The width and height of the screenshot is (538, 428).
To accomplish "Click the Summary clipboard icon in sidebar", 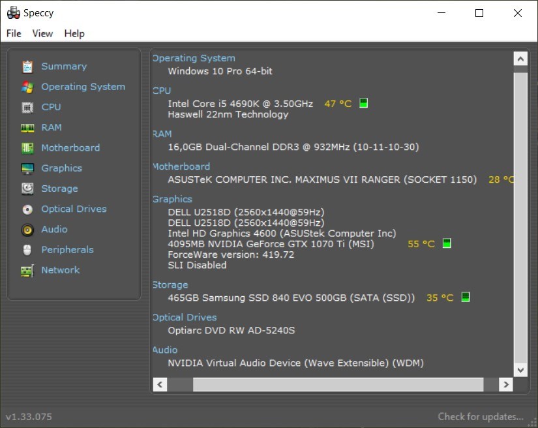I will (27, 67).
